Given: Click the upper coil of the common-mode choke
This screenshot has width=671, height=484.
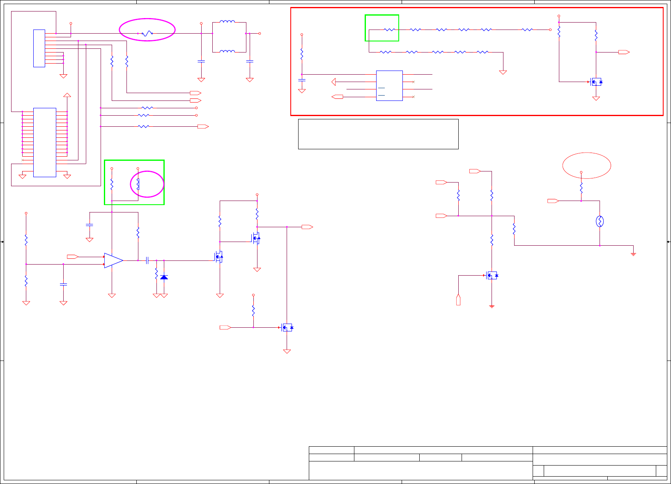Looking at the screenshot, I should click(x=227, y=22).
